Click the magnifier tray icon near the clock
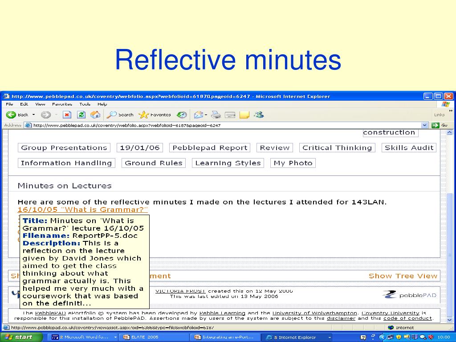This screenshot has height=342, width=456. click(423, 337)
